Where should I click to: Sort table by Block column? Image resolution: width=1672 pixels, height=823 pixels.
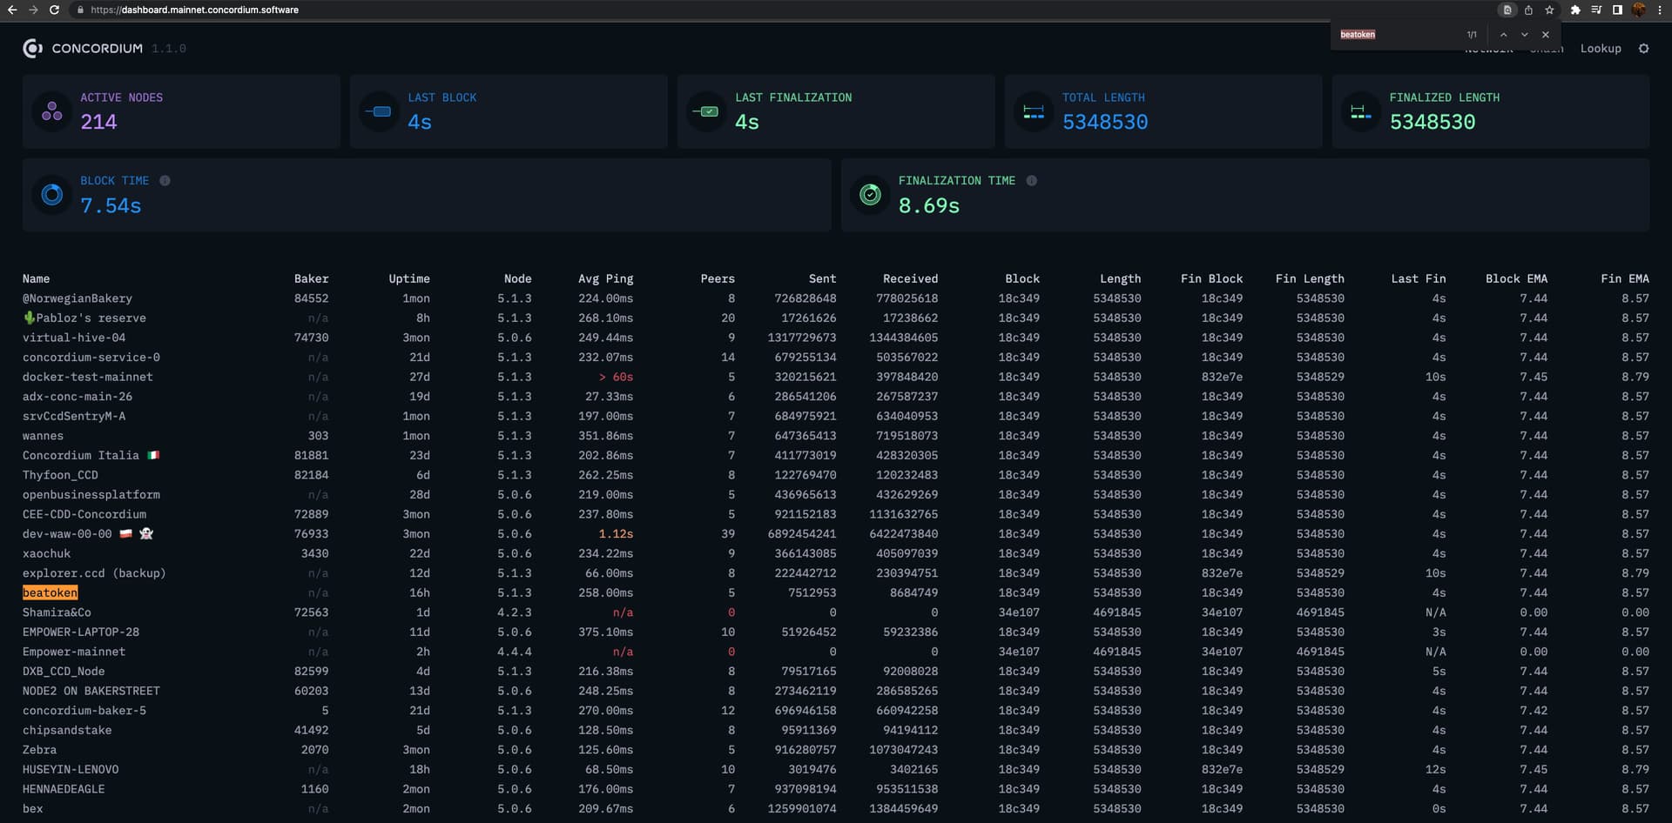click(1022, 278)
